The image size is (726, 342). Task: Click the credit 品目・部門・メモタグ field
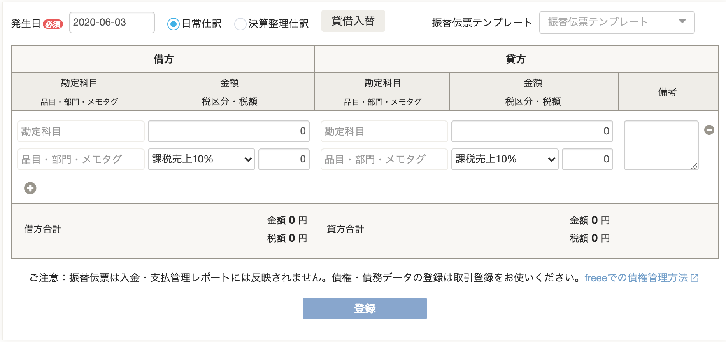[x=384, y=159]
